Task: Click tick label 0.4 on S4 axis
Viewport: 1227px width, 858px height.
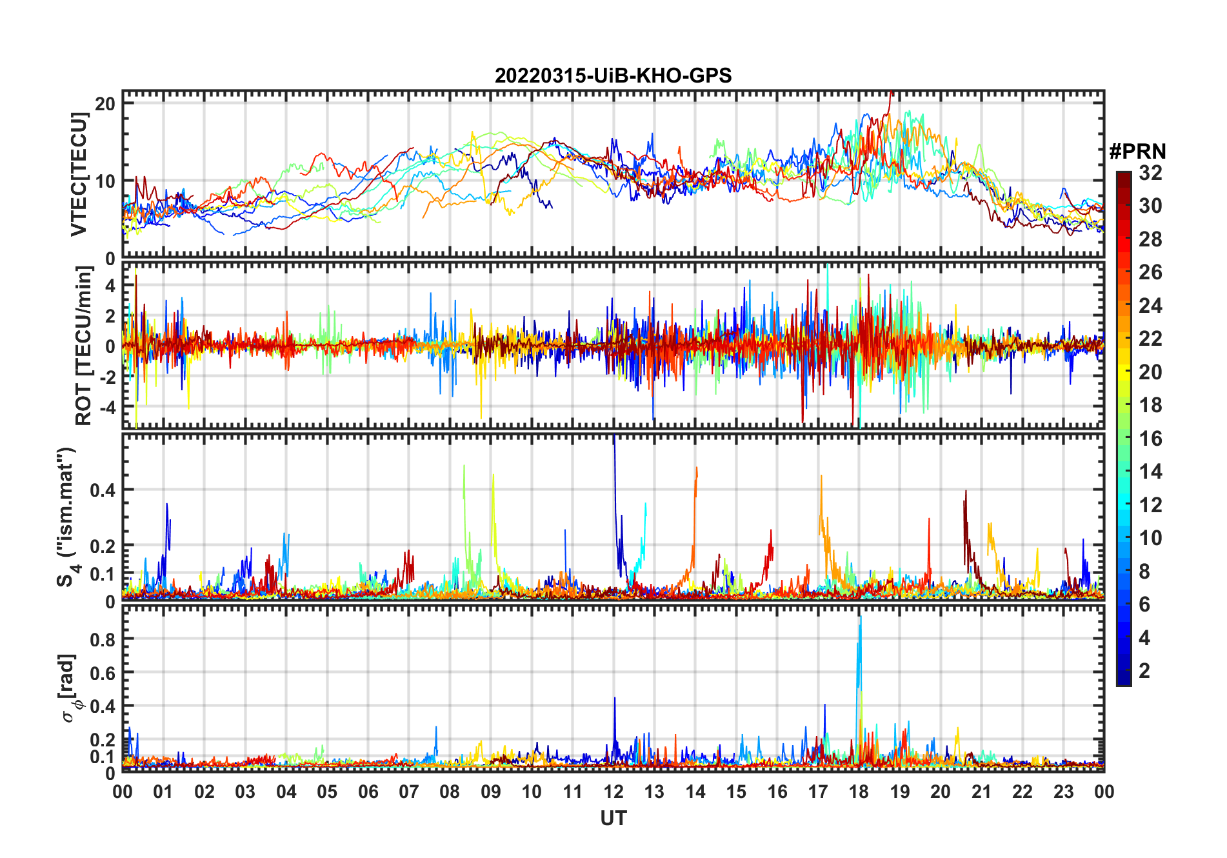Action: coord(103,490)
